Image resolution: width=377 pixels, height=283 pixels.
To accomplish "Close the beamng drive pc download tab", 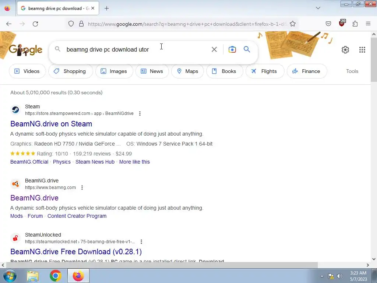I will (x=93, y=8).
